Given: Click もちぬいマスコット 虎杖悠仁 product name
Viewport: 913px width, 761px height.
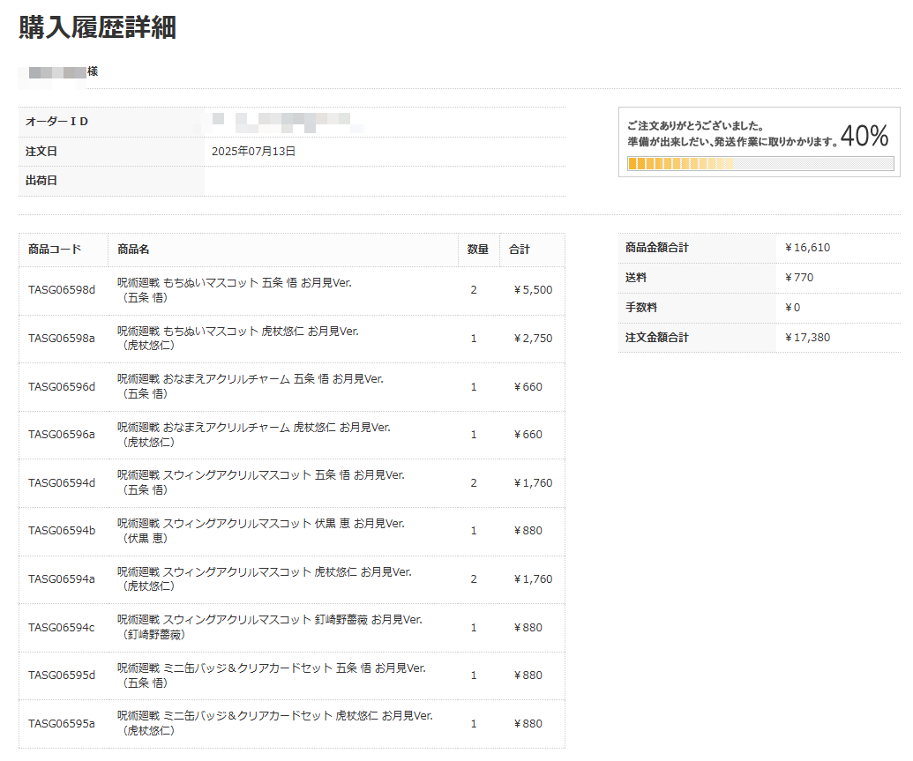Looking at the screenshot, I should click(x=238, y=339).
